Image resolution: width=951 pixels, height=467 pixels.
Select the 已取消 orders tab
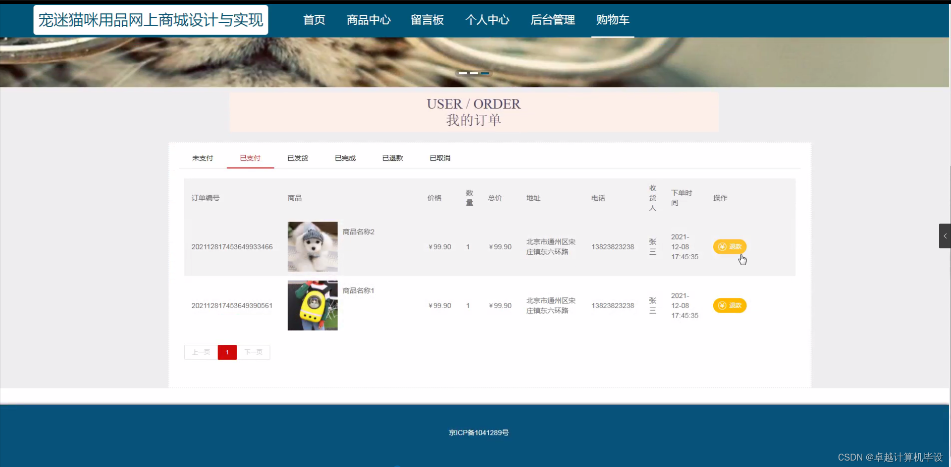click(x=440, y=158)
